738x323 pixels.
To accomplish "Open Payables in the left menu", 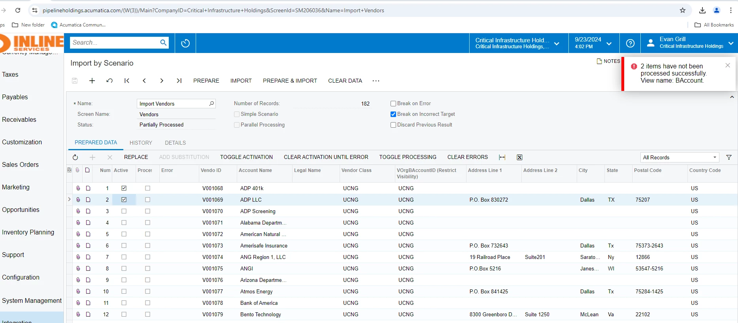I will click(15, 97).
